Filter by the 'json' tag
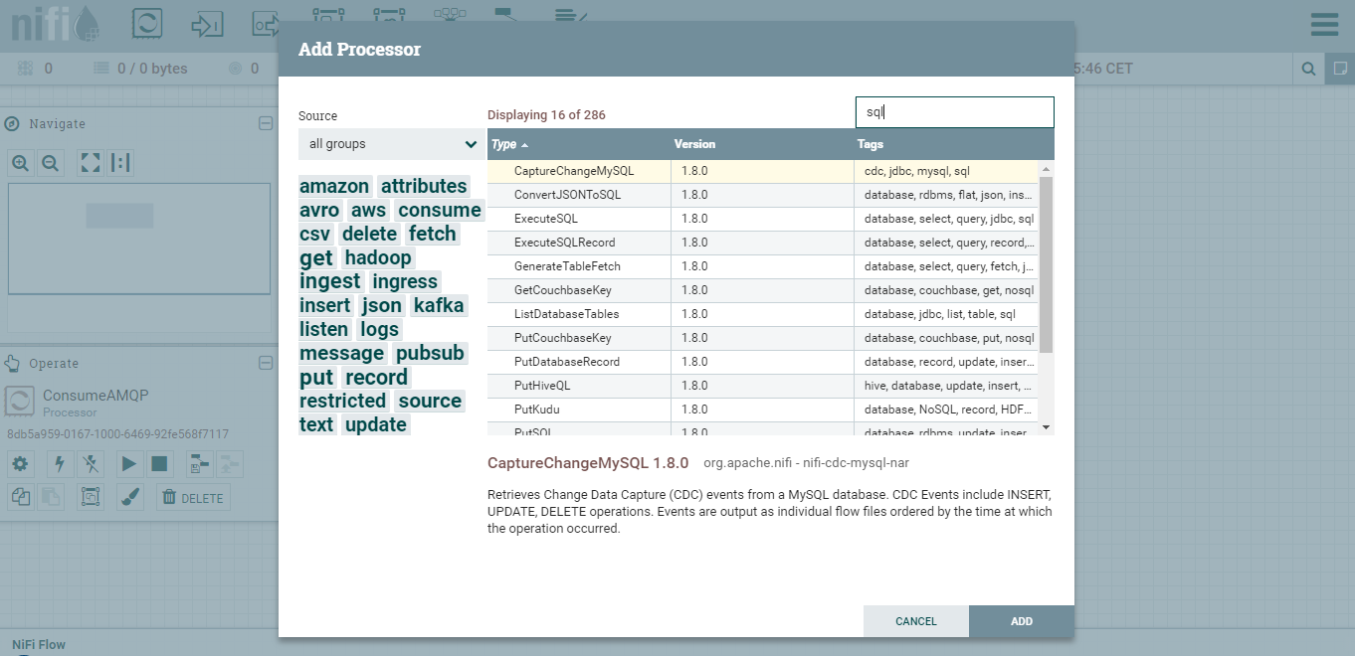 click(x=382, y=305)
